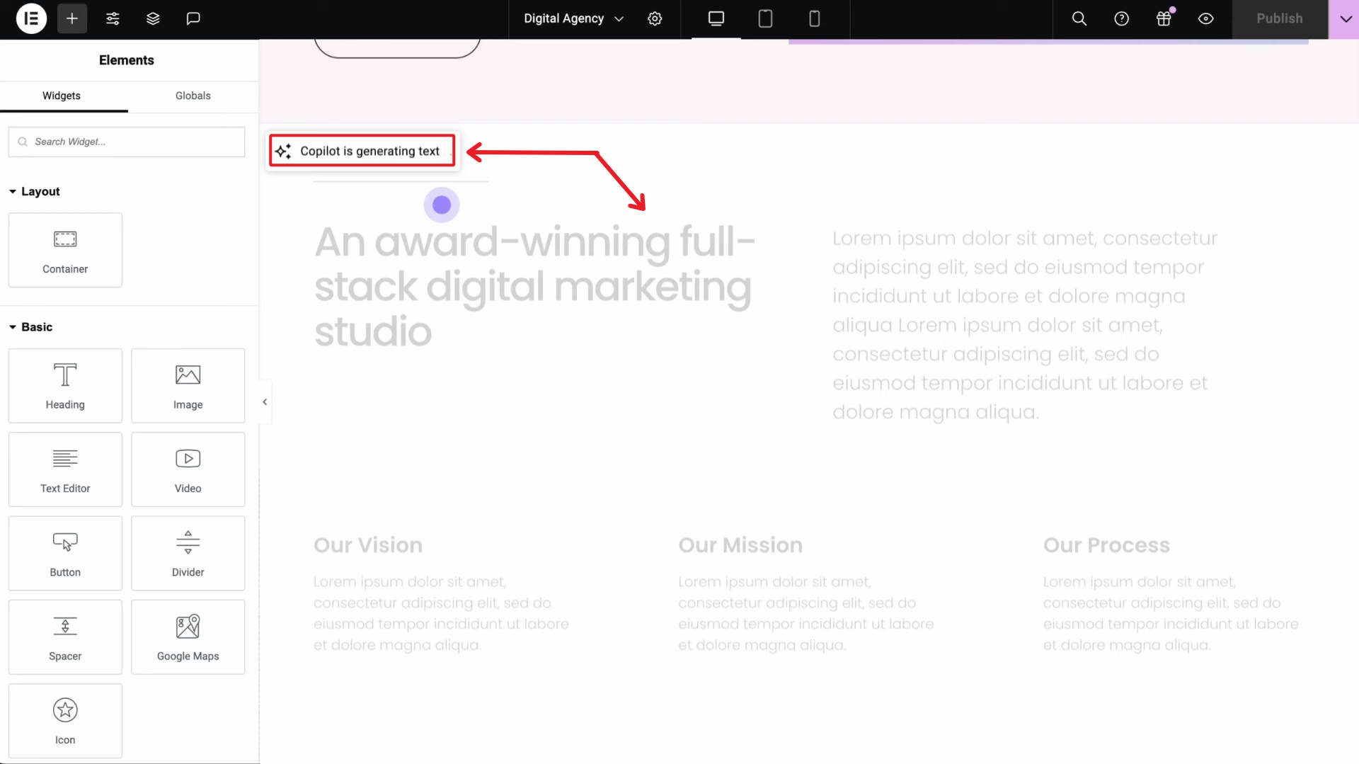Open the Structure layers icon
Screen dimensions: 1359x764
[153, 18]
